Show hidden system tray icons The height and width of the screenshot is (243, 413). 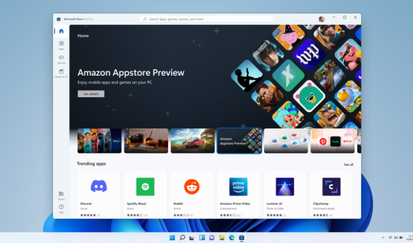tap(383, 237)
